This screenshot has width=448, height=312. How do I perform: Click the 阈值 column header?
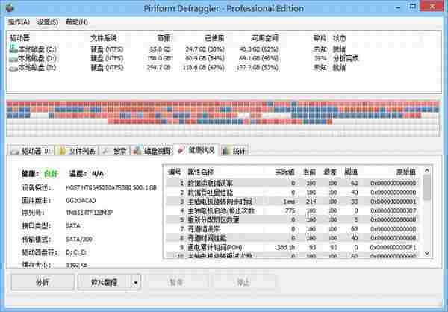[351, 172]
